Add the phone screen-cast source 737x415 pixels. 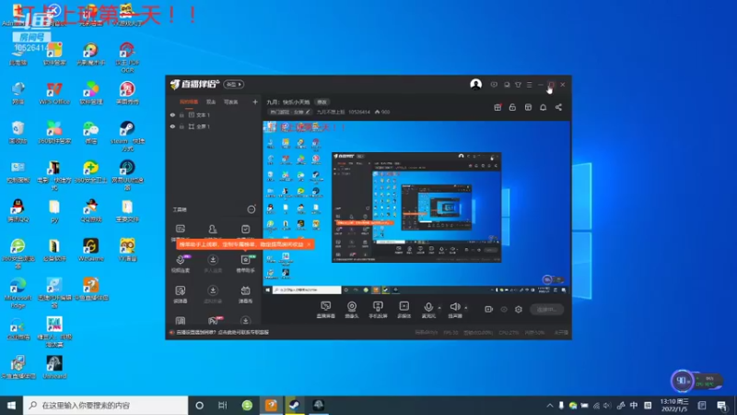click(x=378, y=307)
